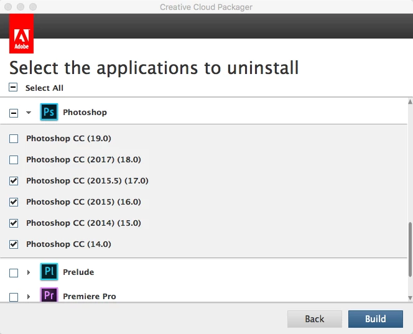413x334 pixels.
Task: Uncheck Photoshop CC (2015.5) (17.0)
Action: pyautogui.click(x=14, y=181)
